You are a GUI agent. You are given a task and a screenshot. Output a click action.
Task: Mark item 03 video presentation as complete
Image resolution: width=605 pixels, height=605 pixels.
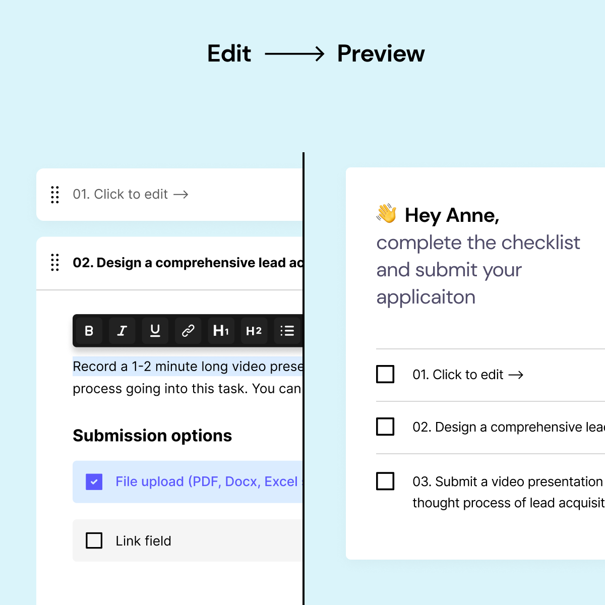[x=385, y=481]
